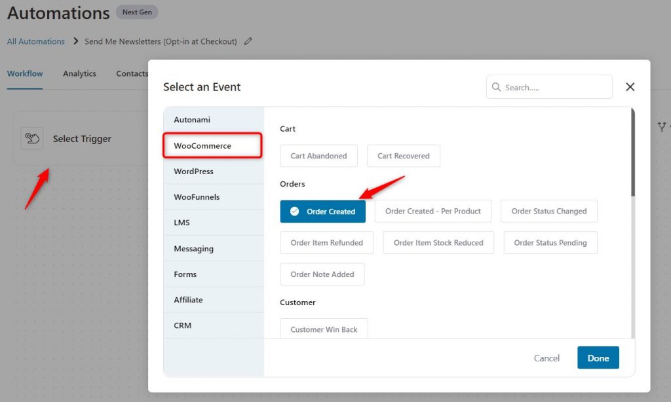Open the Contacts tab
Image resolution: width=671 pixels, height=402 pixels.
(x=132, y=73)
